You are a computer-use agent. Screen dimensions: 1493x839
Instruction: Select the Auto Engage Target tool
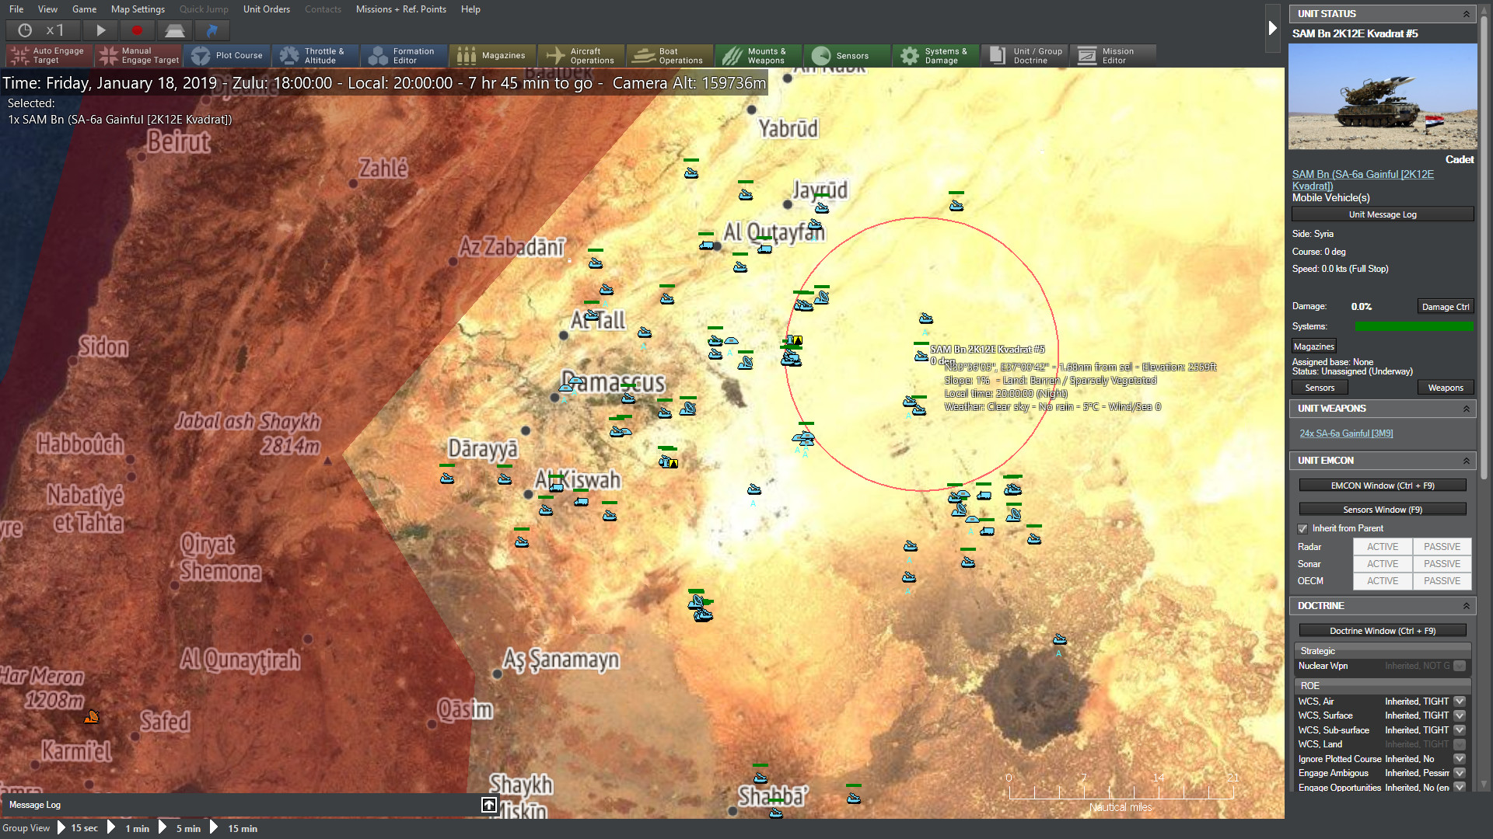coord(48,55)
